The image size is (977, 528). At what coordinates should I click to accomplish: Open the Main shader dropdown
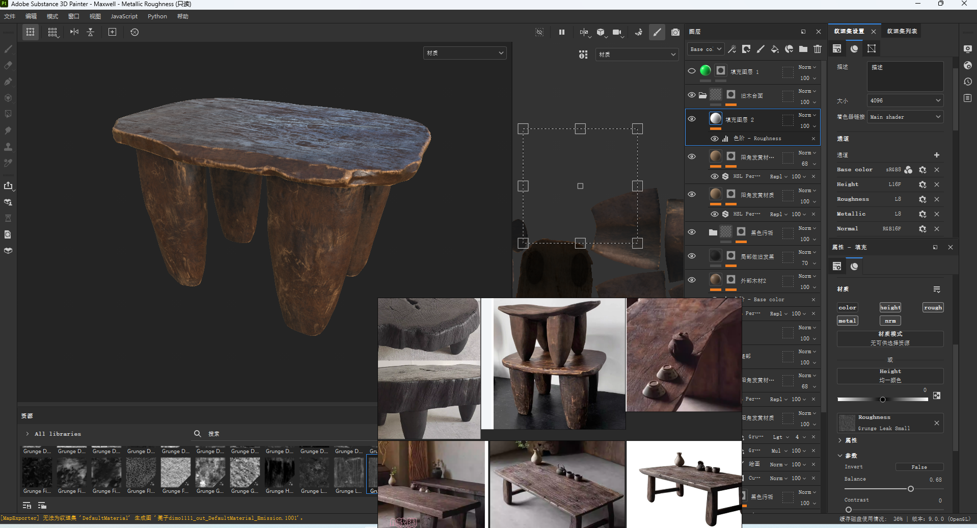pyautogui.click(x=905, y=117)
